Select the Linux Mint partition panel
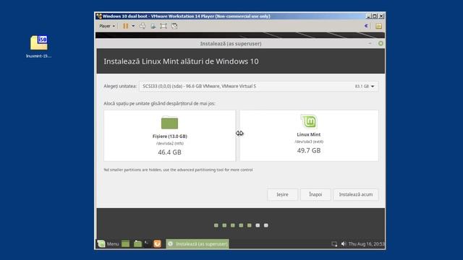 309,136
